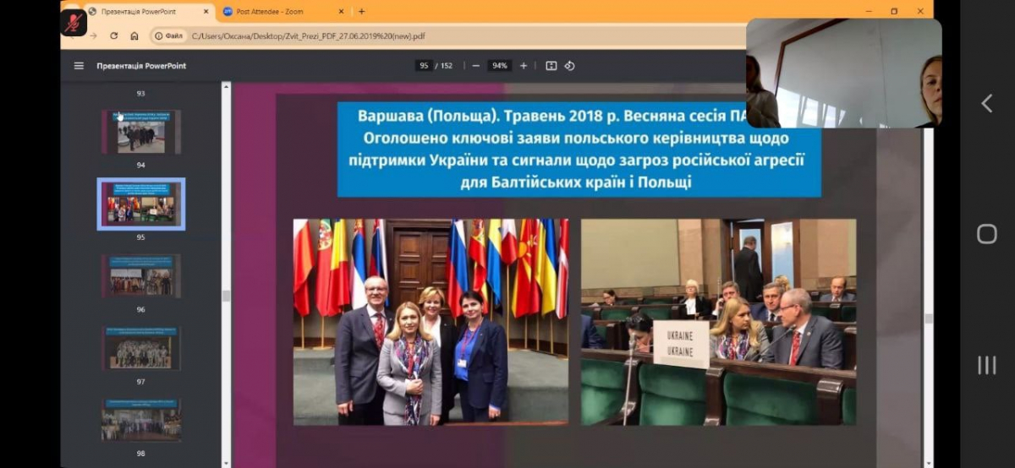Click the participant video overlay

coord(843,73)
